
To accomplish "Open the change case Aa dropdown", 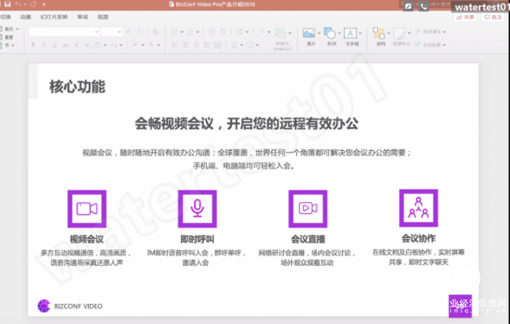I will point(116,45).
